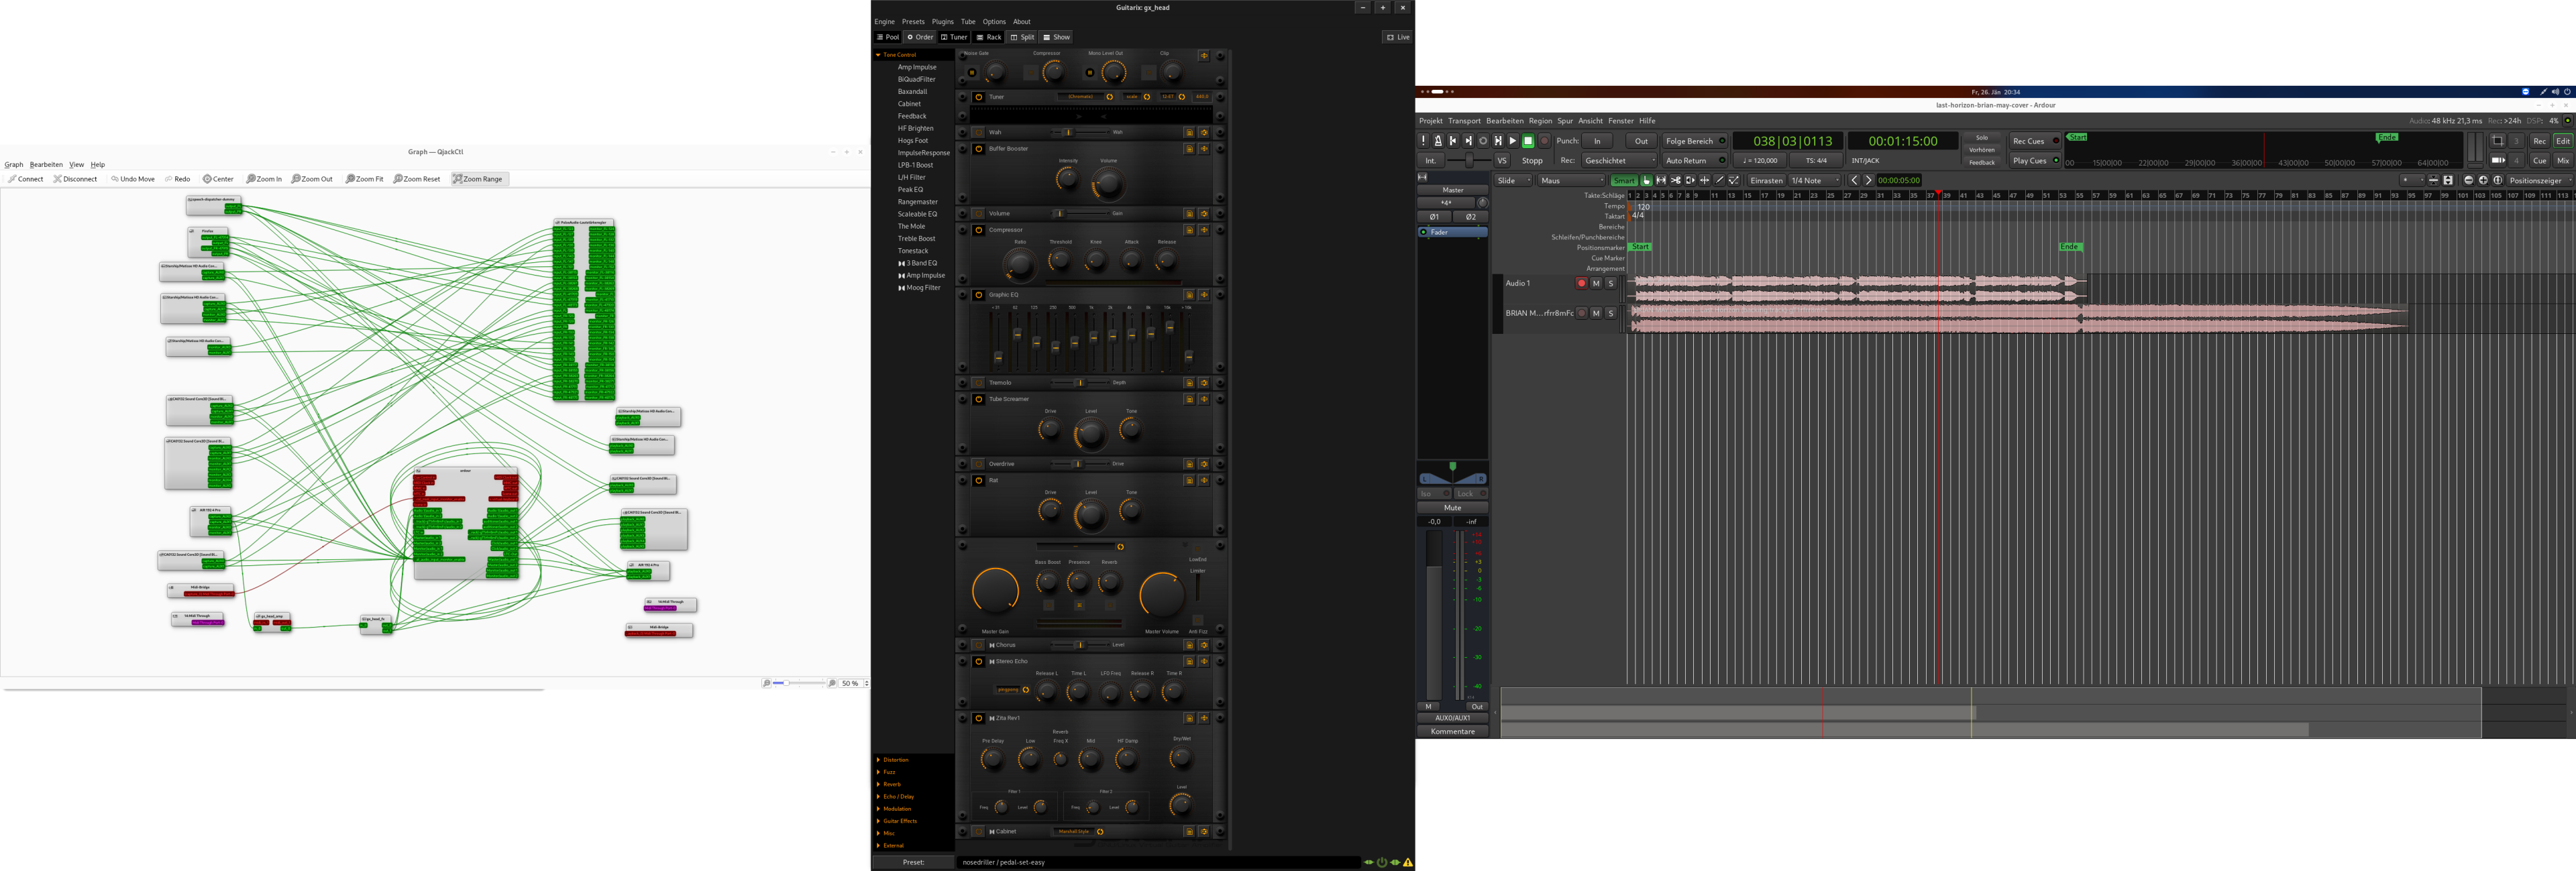Click the Zoom Fit toolbar icon in QjackCtl
This screenshot has height=871, width=2576.
click(x=365, y=179)
